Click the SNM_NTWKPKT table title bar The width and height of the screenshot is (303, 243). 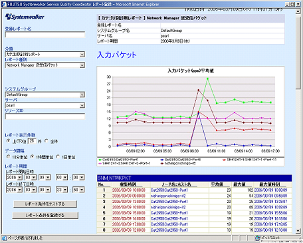(x=194, y=178)
